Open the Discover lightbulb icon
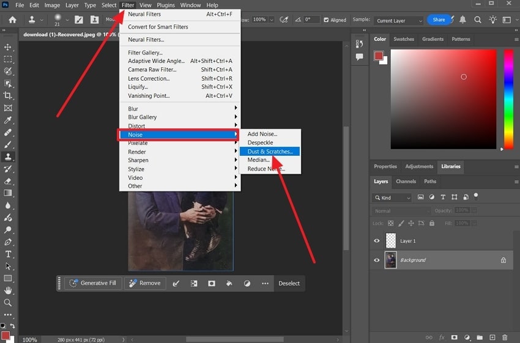The image size is (520, 343). coord(493,20)
